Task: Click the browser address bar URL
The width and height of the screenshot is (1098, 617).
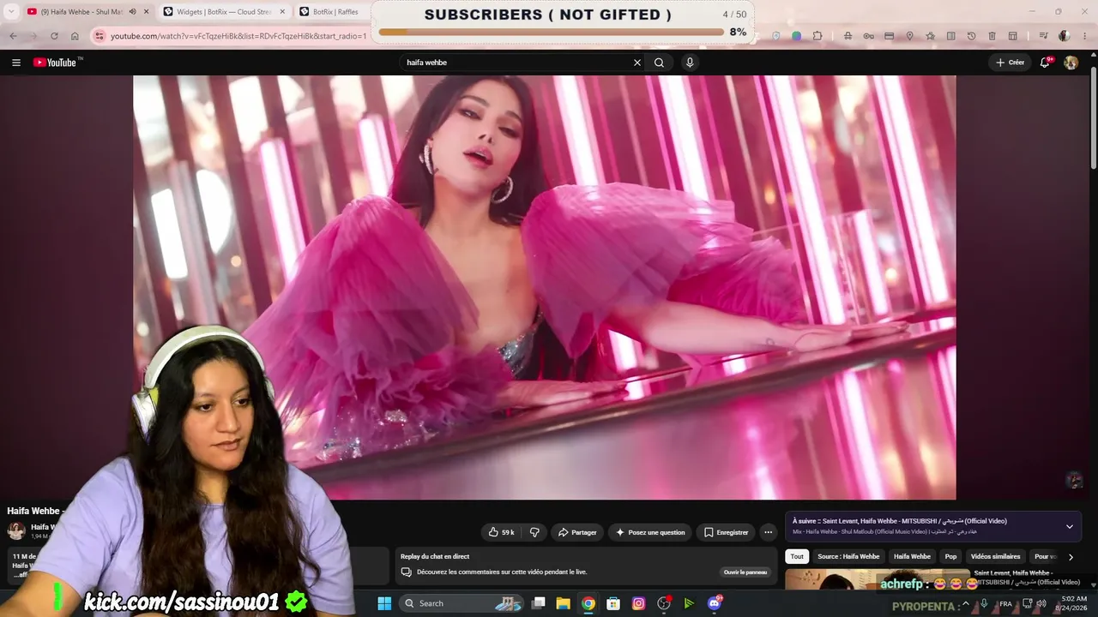Action: tap(238, 36)
